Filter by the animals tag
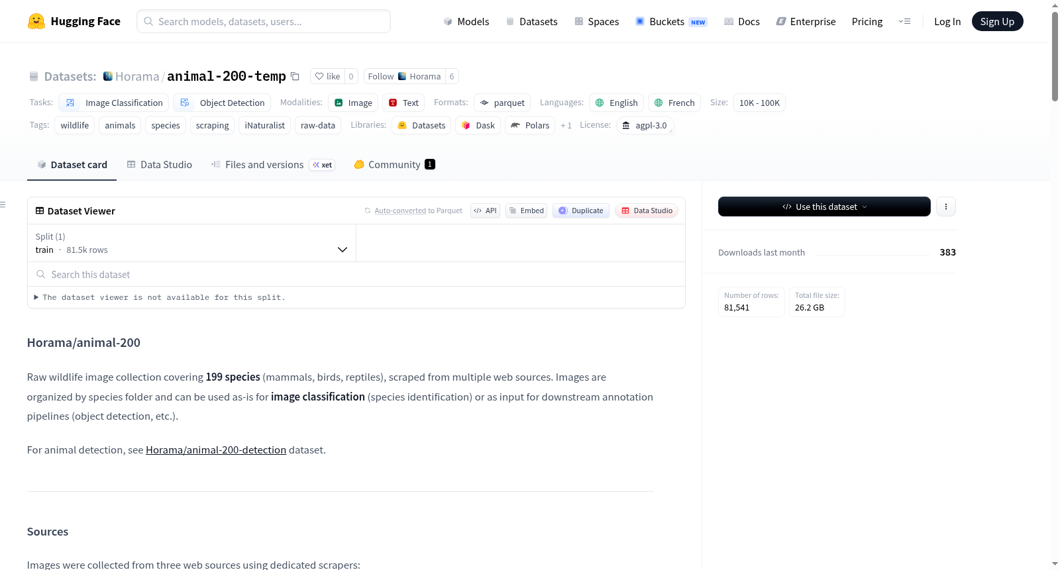 [120, 125]
